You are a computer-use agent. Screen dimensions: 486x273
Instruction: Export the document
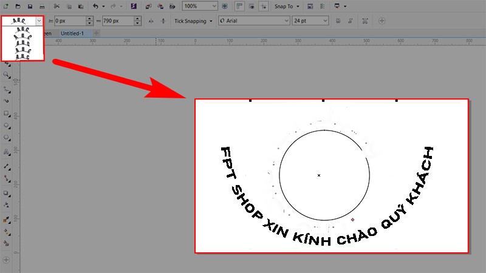pos(160,6)
